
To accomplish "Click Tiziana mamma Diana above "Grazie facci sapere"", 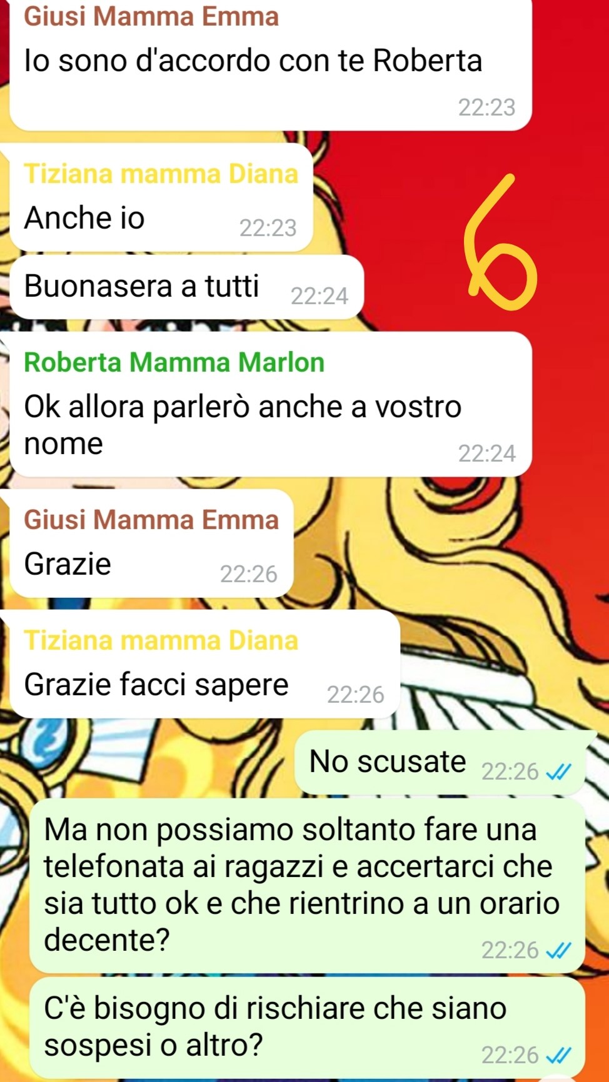I will tap(161, 640).
